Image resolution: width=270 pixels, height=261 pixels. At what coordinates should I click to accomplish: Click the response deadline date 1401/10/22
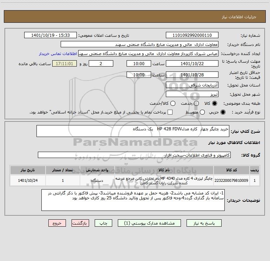192,63
